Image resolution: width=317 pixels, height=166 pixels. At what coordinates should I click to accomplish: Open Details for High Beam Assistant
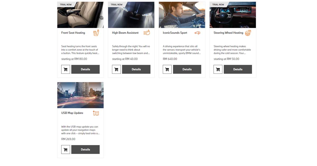pos(136,69)
